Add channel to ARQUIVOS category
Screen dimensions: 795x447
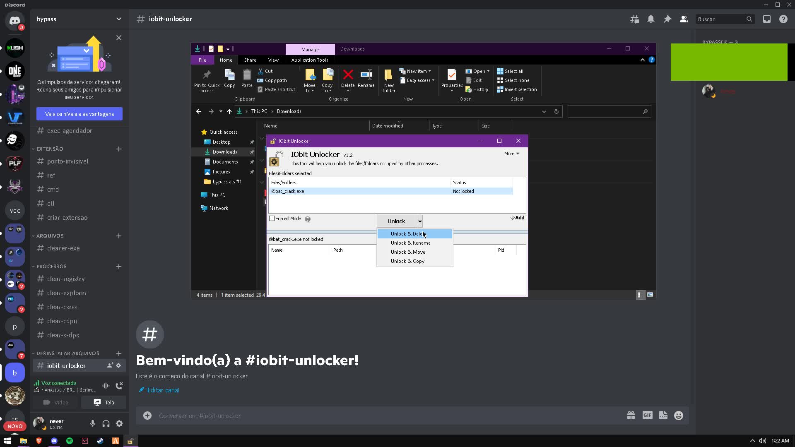point(119,236)
